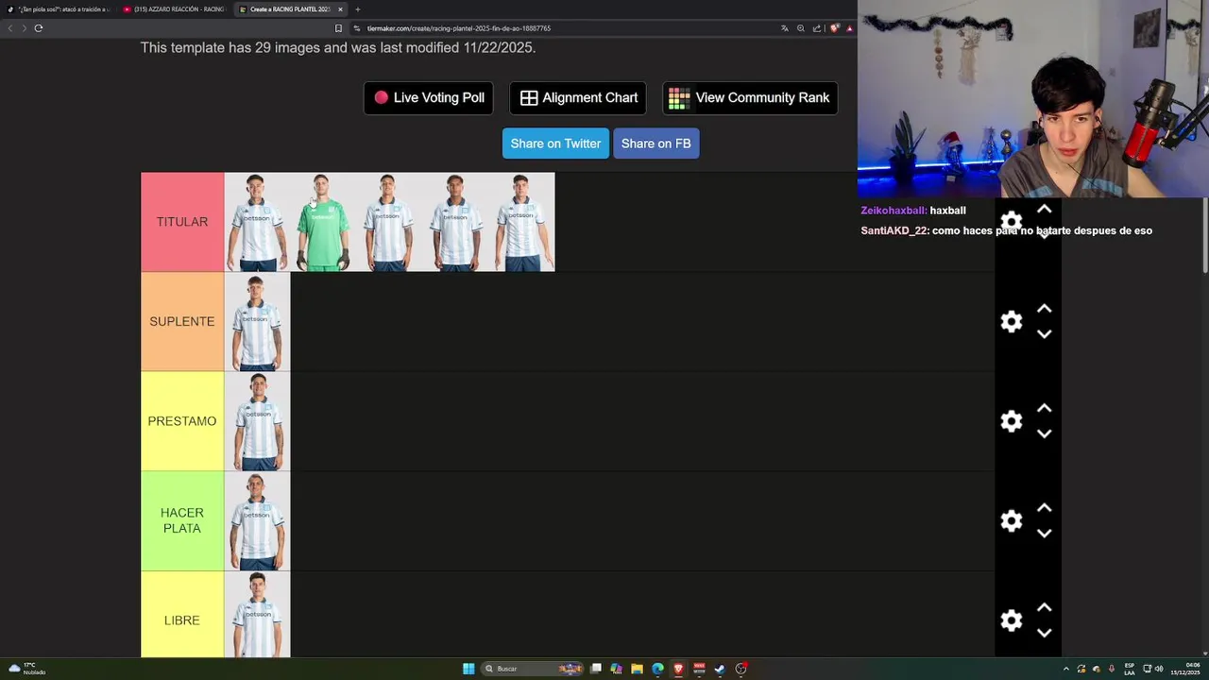Image resolution: width=1209 pixels, height=680 pixels.
Task: Open Brave Shields lion icon
Action: (x=834, y=28)
